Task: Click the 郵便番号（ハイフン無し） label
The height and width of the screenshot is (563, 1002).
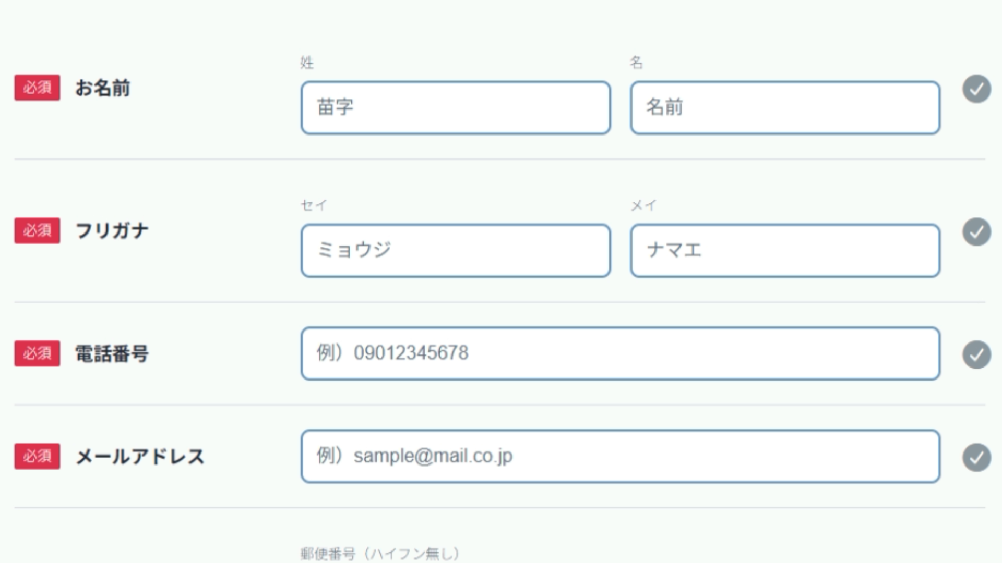Action: [380, 554]
